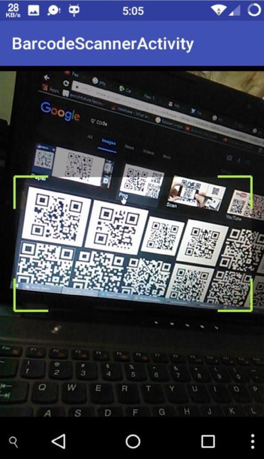The height and width of the screenshot is (459, 264).
Task: Tap the first large QR code in viewfinder
Action: click(57, 216)
